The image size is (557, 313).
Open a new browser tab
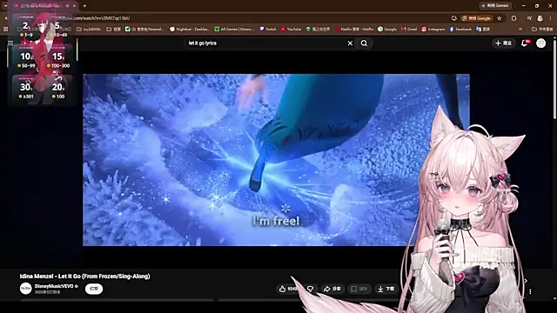pyautogui.click(x=84, y=6)
